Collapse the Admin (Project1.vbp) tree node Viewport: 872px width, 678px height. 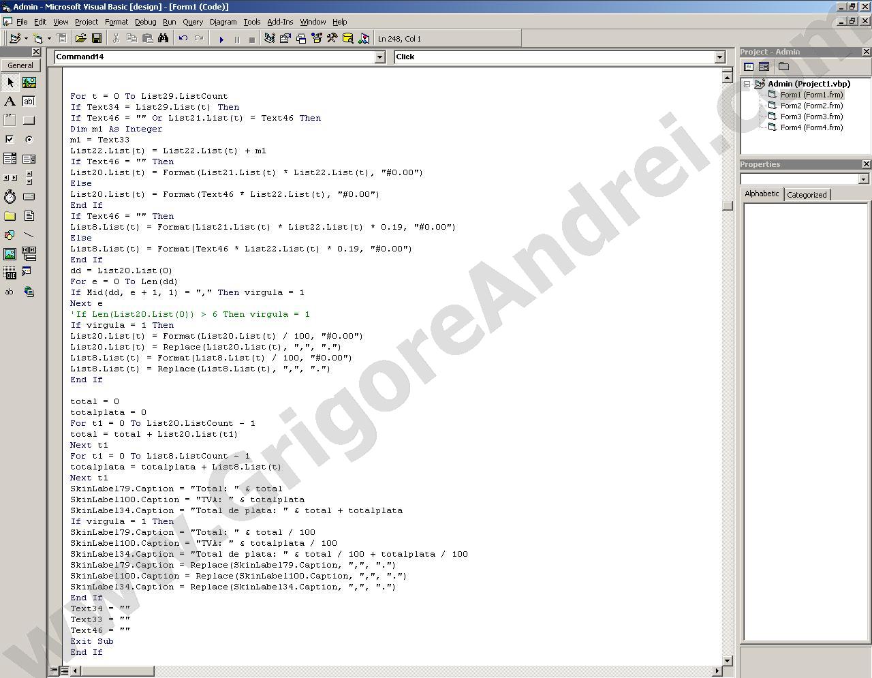click(747, 84)
